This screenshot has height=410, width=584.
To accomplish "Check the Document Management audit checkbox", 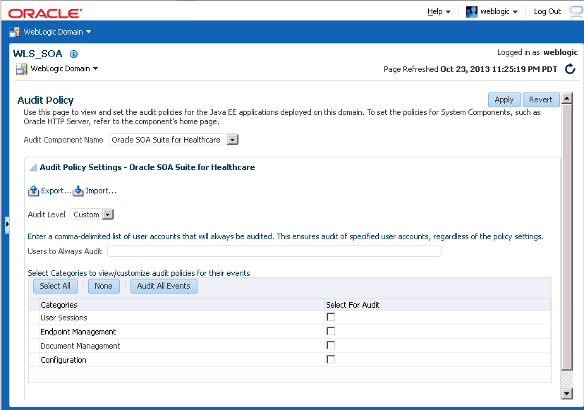I will pyautogui.click(x=331, y=346).
